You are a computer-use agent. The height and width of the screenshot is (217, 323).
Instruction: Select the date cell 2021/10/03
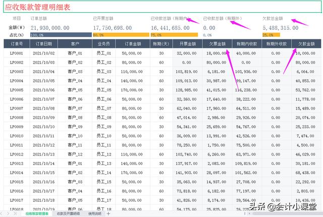[44, 63]
